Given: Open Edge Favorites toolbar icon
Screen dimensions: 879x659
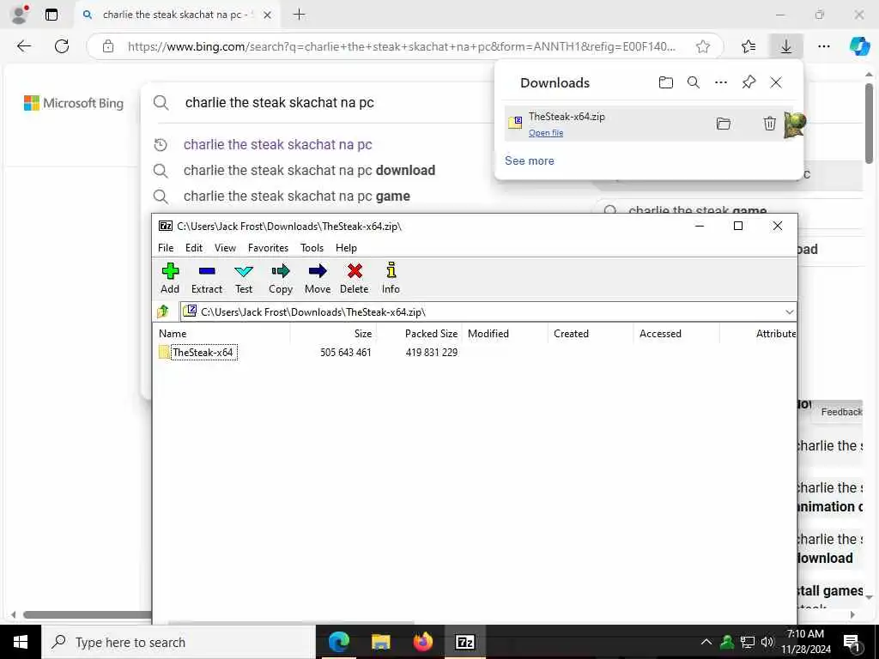Looking at the screenshot, I should pyautogui.click(x=749, y=46).
